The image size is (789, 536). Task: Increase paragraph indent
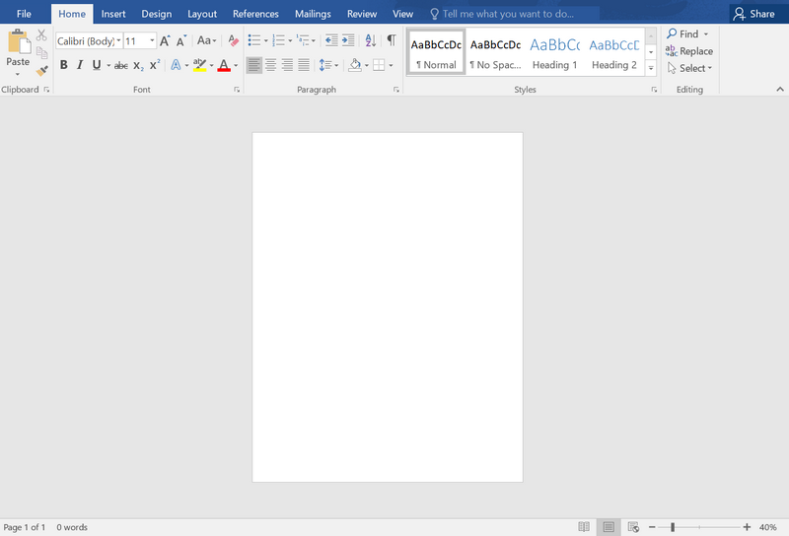point(348,40)
